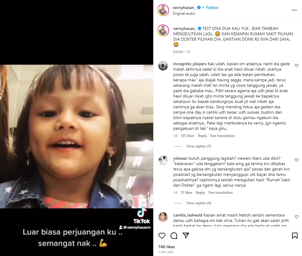This screenshot has width=302, height=256.
Task: Follow vernyhasan_ account
Action: (212, 7)
